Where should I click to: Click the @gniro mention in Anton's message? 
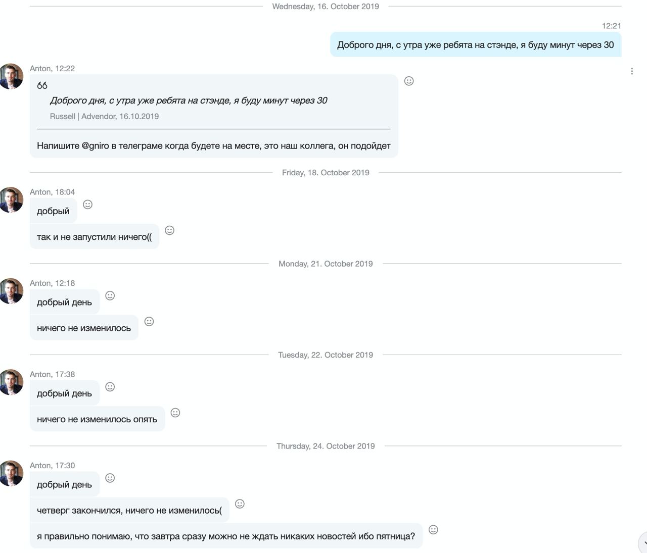coord(95,146)
